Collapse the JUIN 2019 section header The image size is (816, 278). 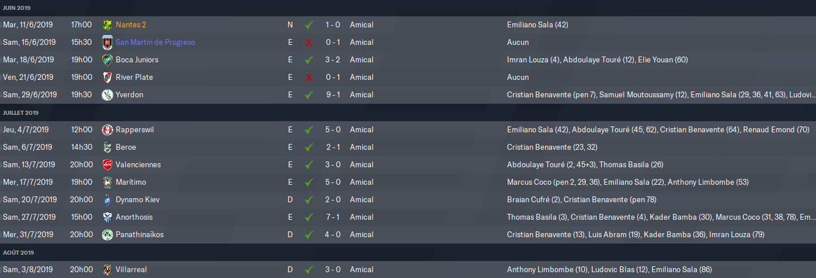coord(17,8)
